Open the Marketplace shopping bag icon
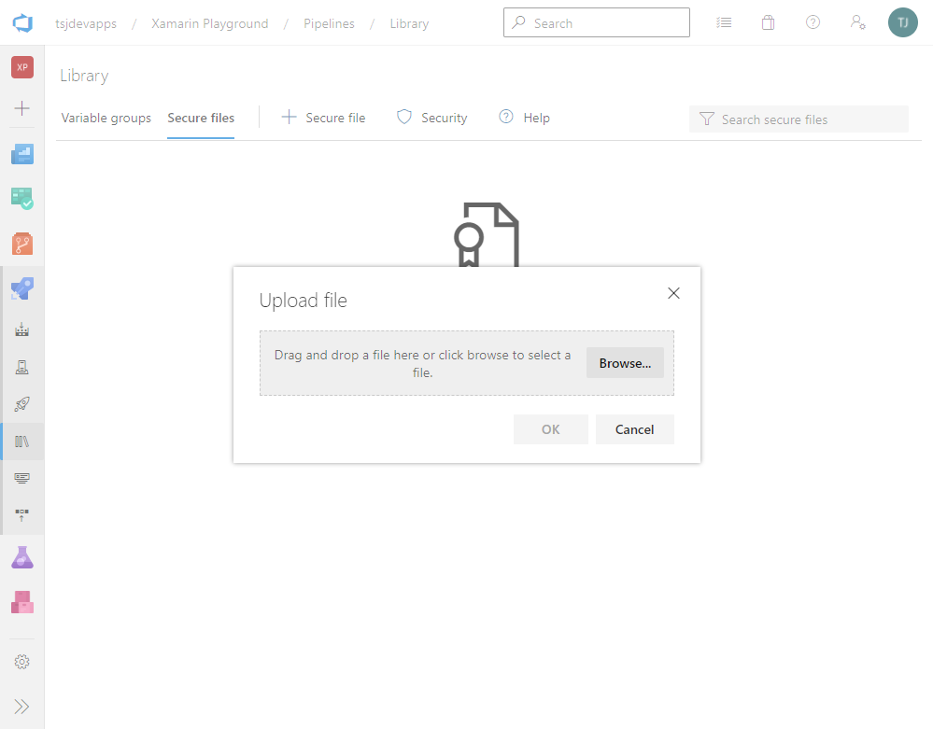933x729 pixels. pyautogui.click(x=768, y=23)
